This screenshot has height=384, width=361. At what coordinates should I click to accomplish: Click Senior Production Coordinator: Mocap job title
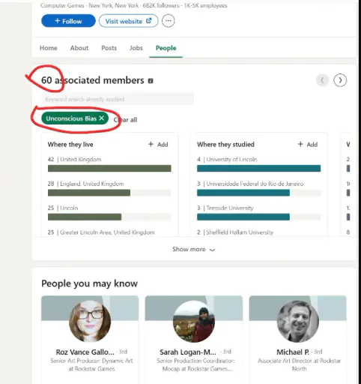coord(195,364)
